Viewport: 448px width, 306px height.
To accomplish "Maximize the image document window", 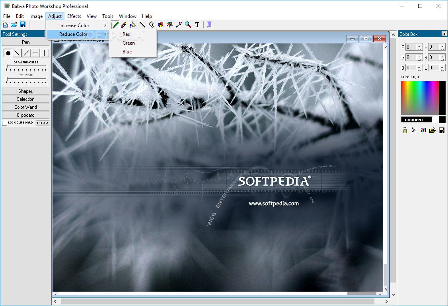I will (366, 39).
